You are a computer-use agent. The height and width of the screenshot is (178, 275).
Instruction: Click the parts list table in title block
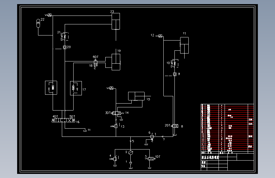coord(227,129)
